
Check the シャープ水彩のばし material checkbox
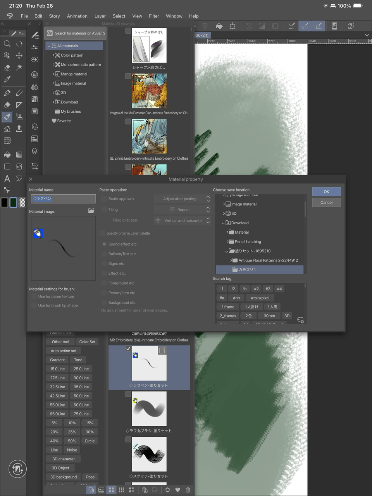click(x=128, y=31)
